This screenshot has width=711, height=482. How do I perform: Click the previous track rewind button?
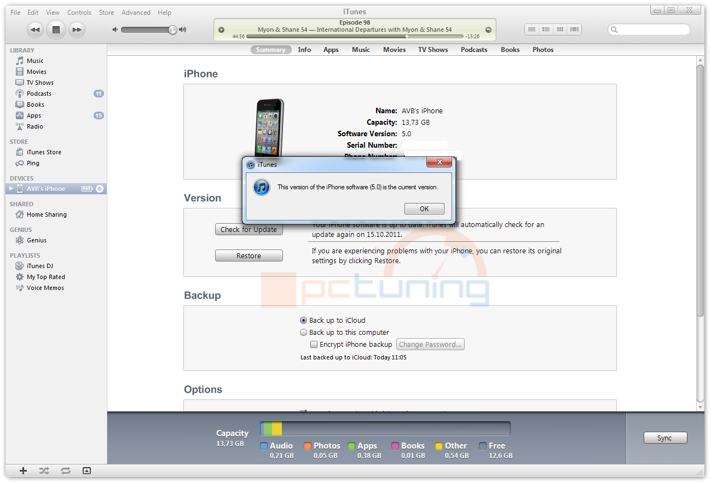(35, 30)
